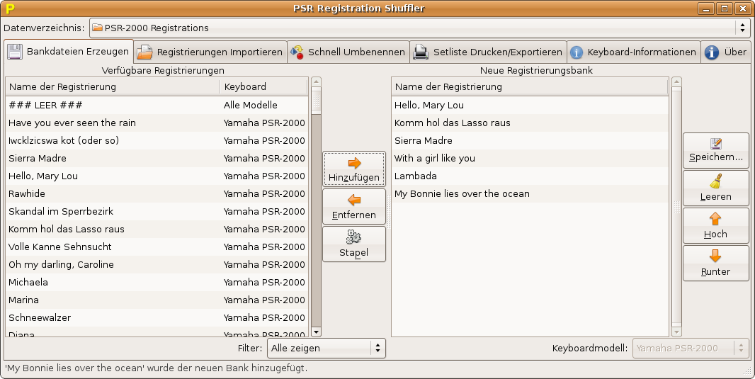Clear the new bank with Leeren

[715, 188]
